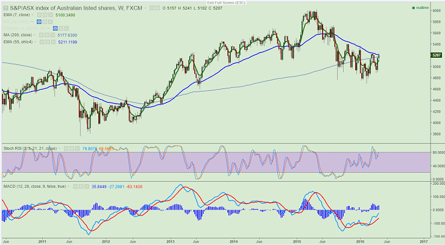Click the MACD (12, 26, close, 9, false, true) label
The height and width of the screenshot is (245, 445).
pos(34,187)
